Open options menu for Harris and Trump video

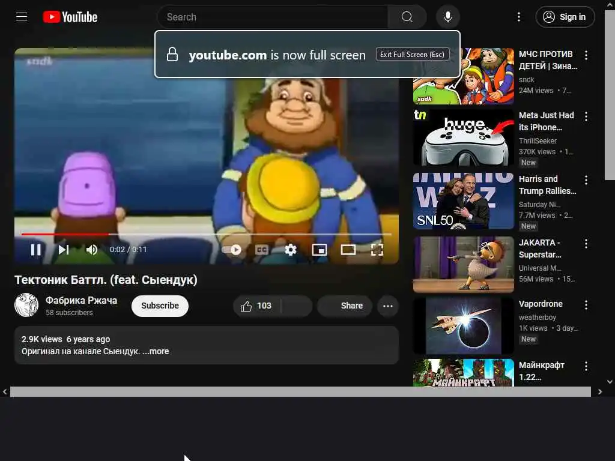[586, 180]
